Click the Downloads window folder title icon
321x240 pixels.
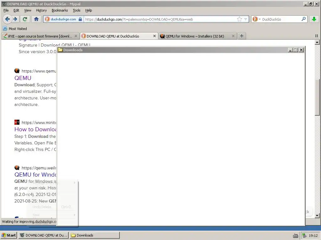click(x=60, y=50)
